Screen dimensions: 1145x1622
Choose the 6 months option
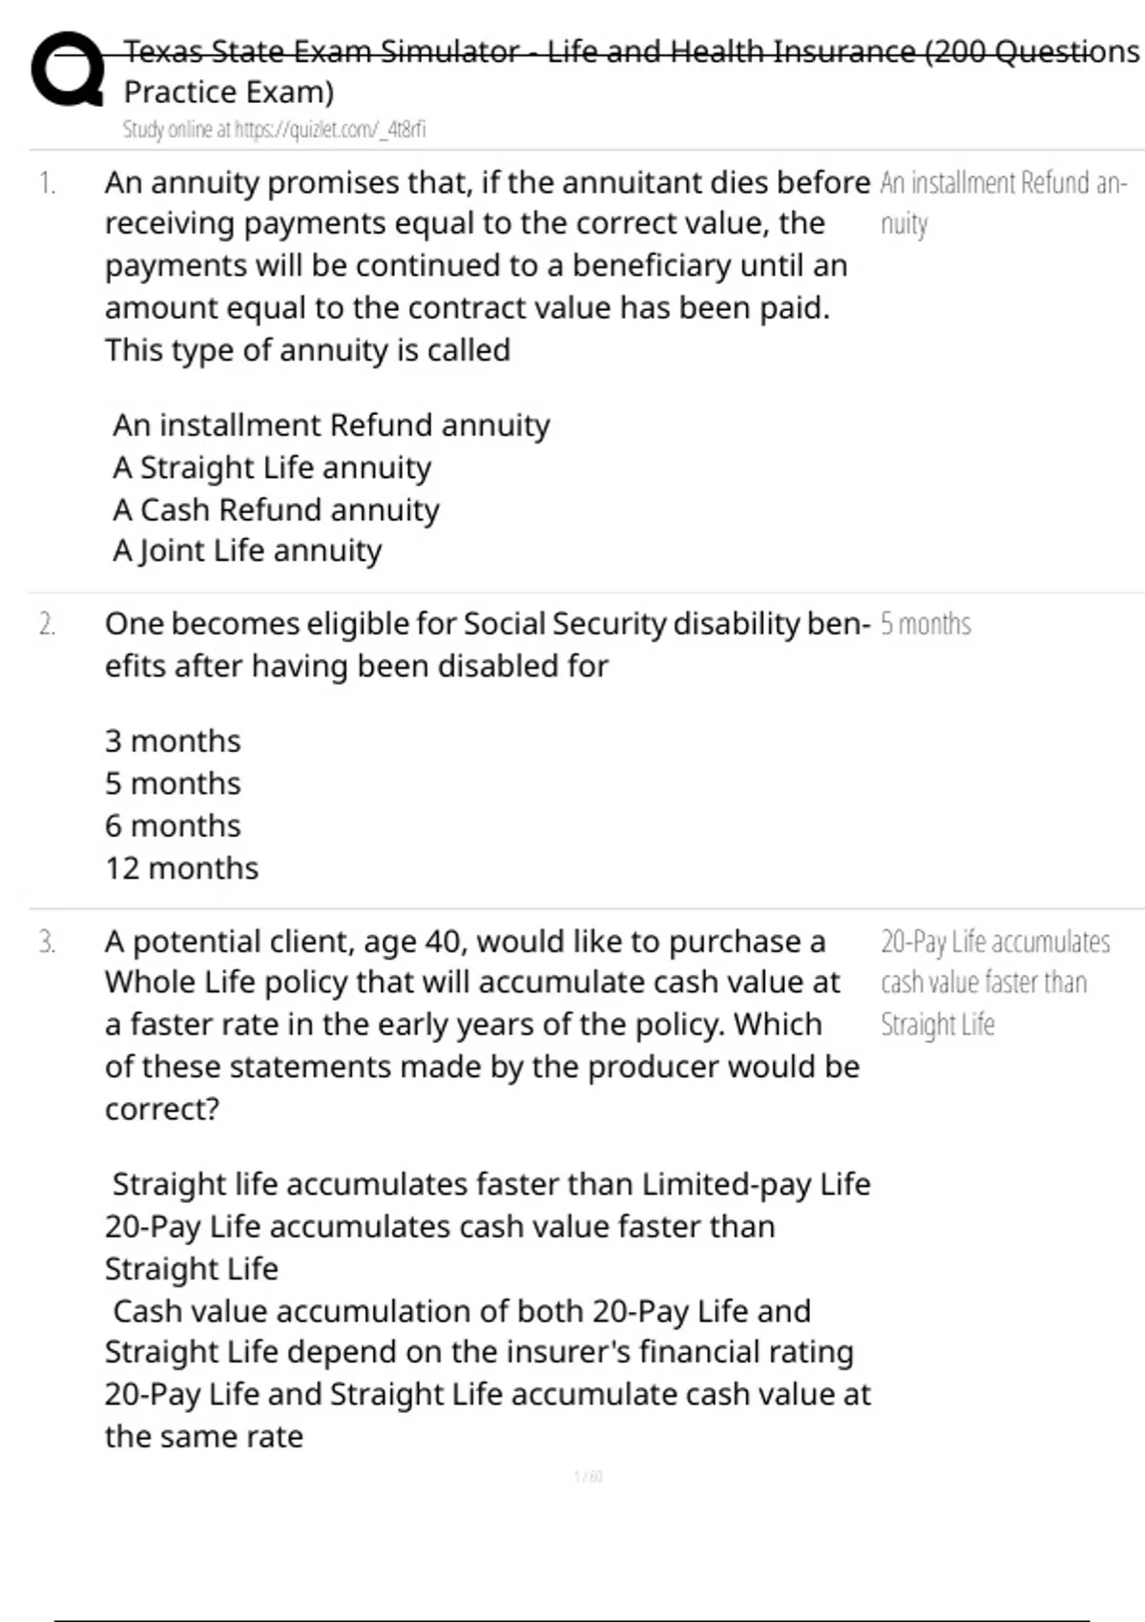(173, 825)
